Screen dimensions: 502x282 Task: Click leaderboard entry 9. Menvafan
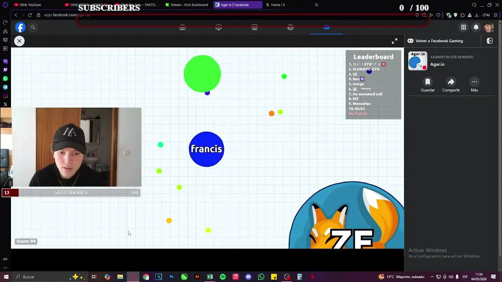(x=360, y=104)
